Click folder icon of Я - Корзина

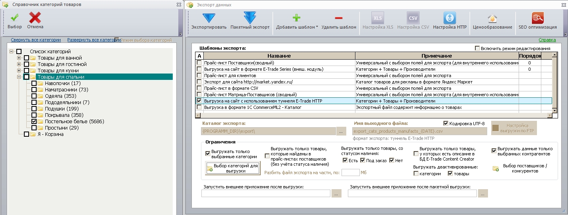[x=33, y=134]
